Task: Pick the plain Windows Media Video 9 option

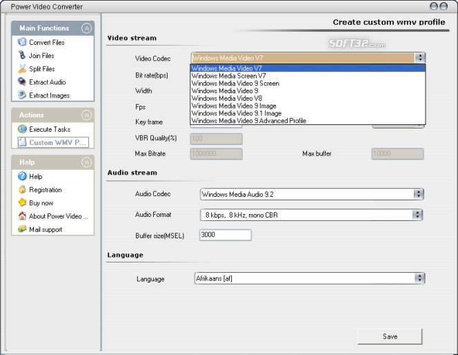Action: (x=308, y=90)
